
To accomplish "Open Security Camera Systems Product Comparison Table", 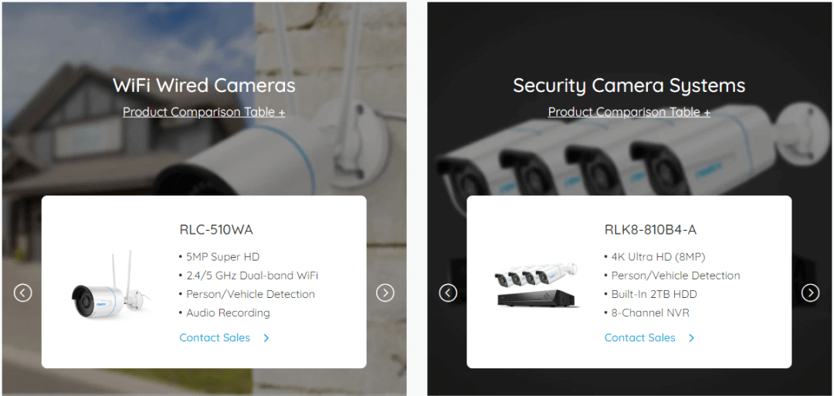I will pyautogui.click(x=629, y=112).
